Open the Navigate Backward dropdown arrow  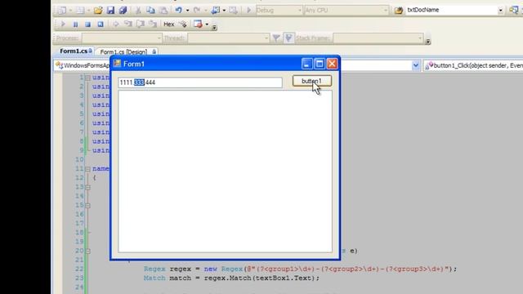pos(224,11)
